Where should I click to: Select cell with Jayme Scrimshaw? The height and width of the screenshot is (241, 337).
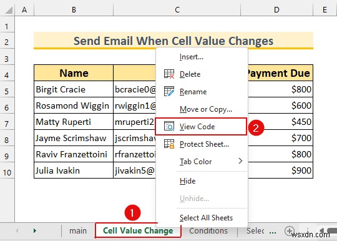(74, 138)
